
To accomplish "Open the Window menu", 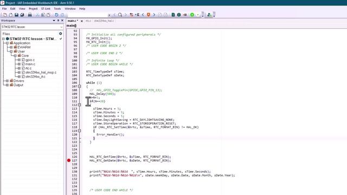I will pos(70,9).
